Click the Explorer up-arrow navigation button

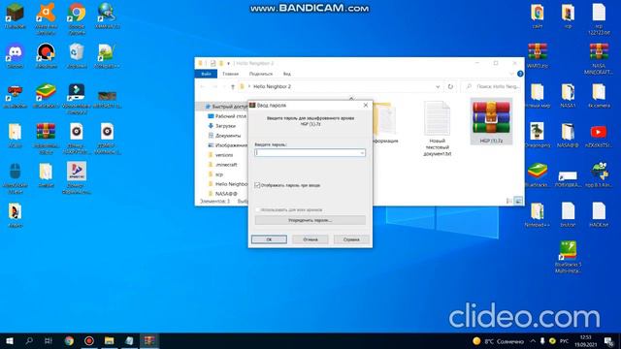pyautogui.click(x=233, y=86)
